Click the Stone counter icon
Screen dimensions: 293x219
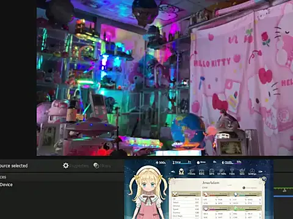(x=198, y=162)
